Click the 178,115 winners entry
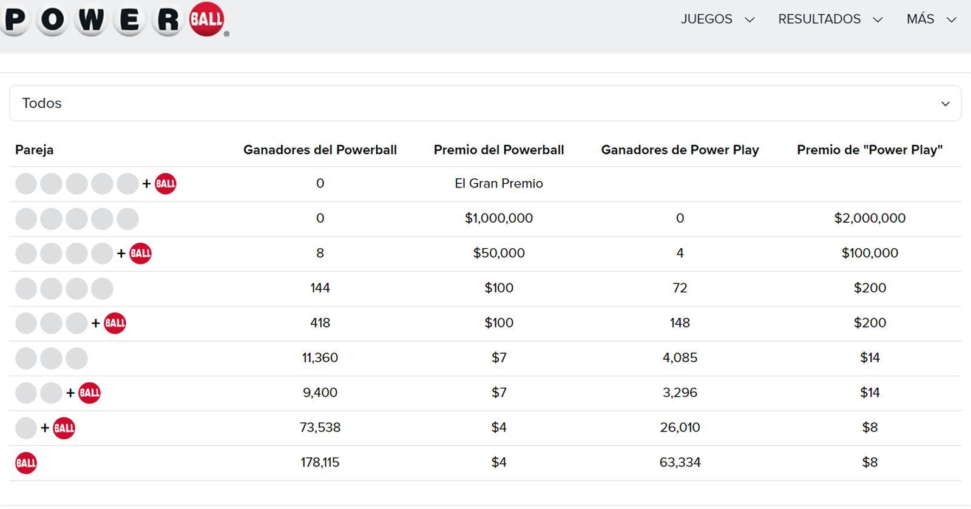The width and height of the screenshot is (971, 509). (321, 462)
